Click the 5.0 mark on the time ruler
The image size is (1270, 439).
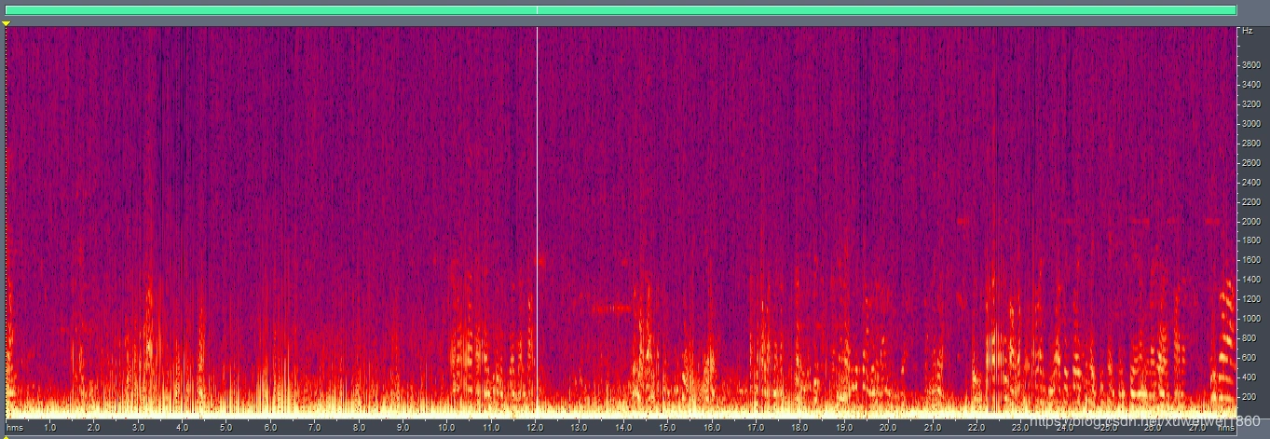(225, 427)
